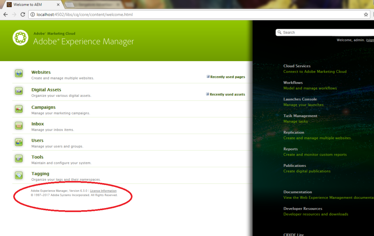The image size is (374, 236).
Task: Open Cloud Services
Action: pyautogui.click(x=297, y=66)
